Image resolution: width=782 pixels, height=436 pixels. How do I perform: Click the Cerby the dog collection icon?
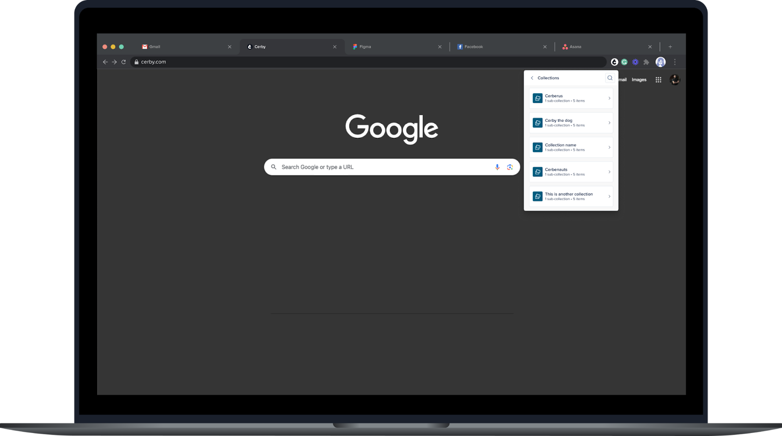tap(538, 123)
